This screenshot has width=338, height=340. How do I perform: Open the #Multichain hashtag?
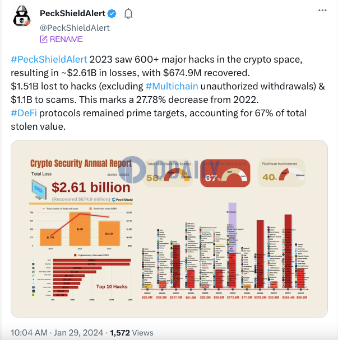point(172,86)
